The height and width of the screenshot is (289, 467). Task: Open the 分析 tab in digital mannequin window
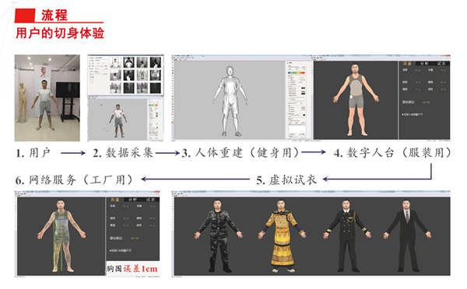coord(424,64)
